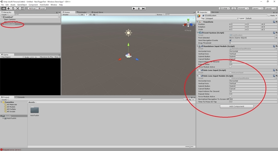Image resolution: width=278 pixels, height=151 pixels.
Task: Toggle the Static checkbox
Action: (x=269, y=16)
